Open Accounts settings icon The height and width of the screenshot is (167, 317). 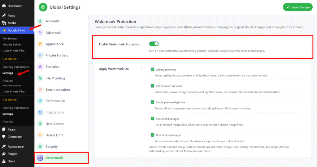(x=40, y=21)
